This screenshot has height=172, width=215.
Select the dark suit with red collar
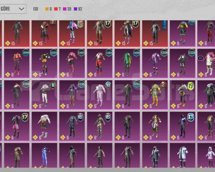click(x=127, y=126)
